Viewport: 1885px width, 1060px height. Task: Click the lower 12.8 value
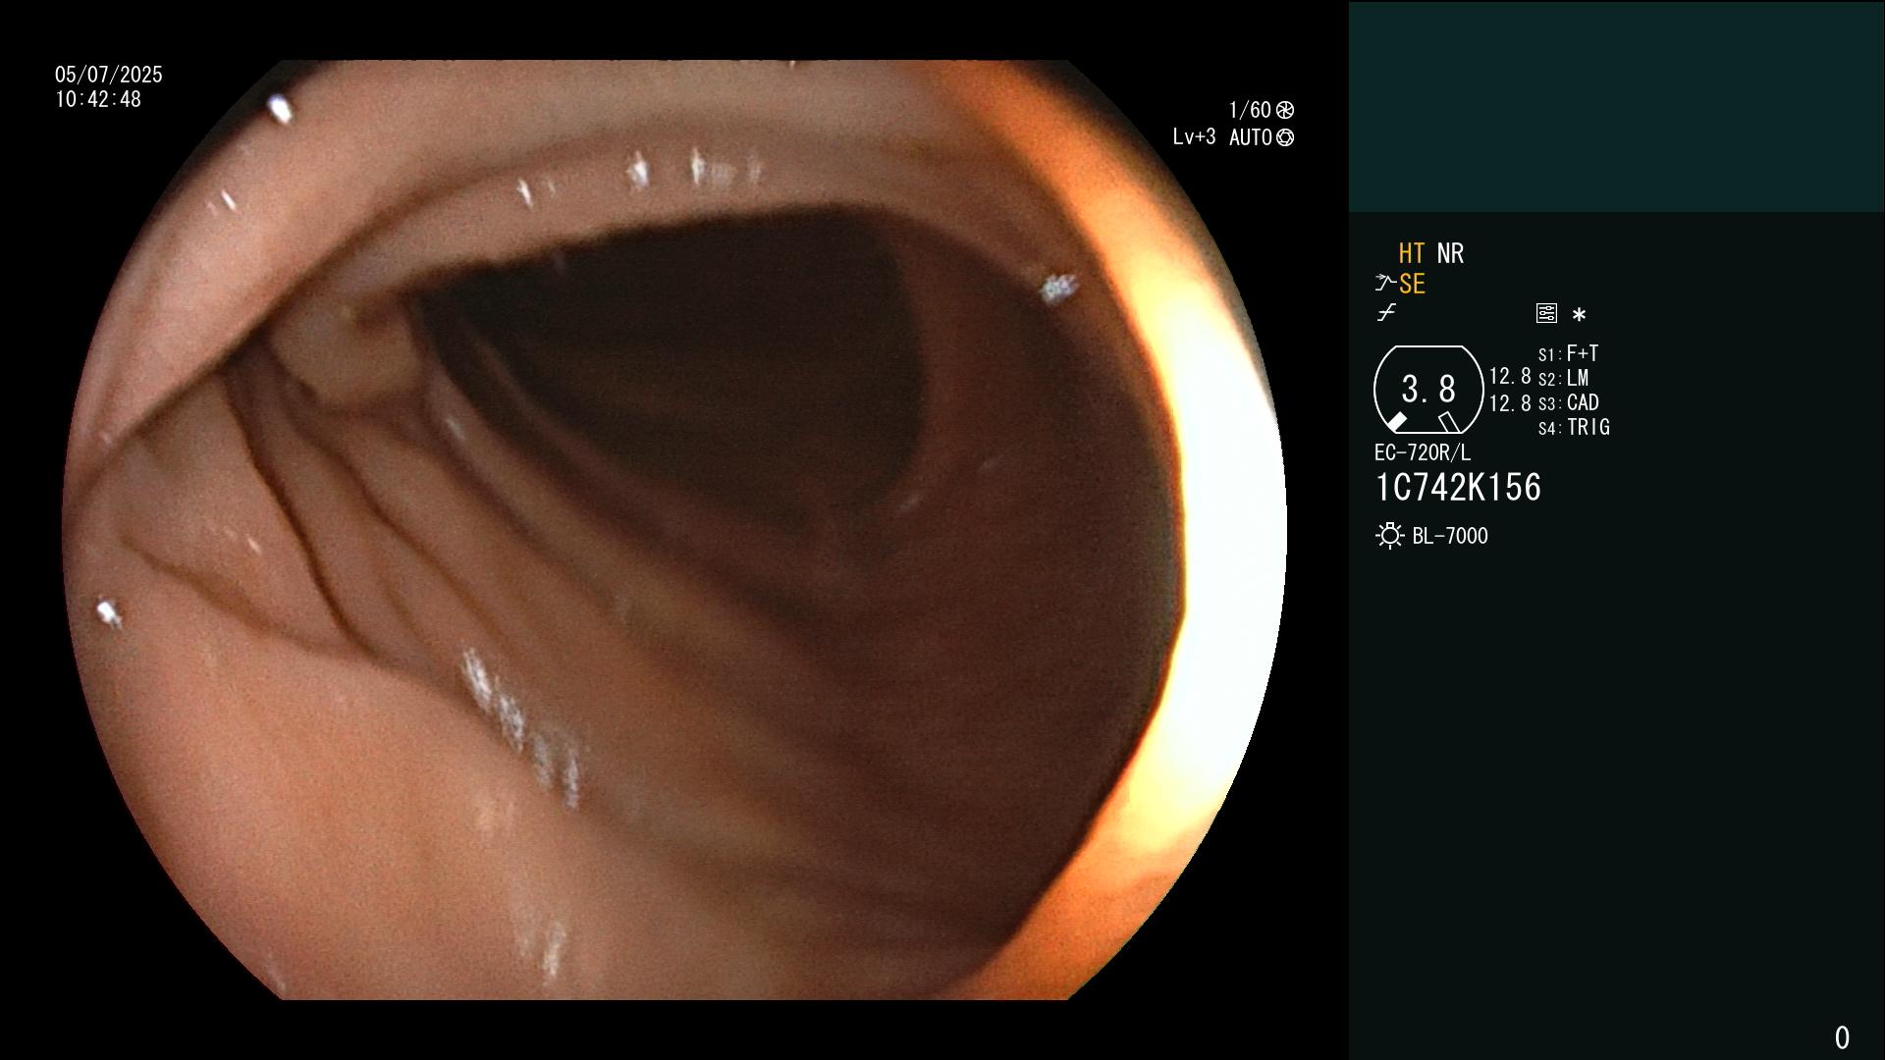pyautogui.click(x=1510, y=402)
